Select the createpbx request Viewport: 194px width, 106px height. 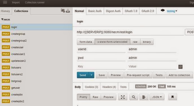36,94
